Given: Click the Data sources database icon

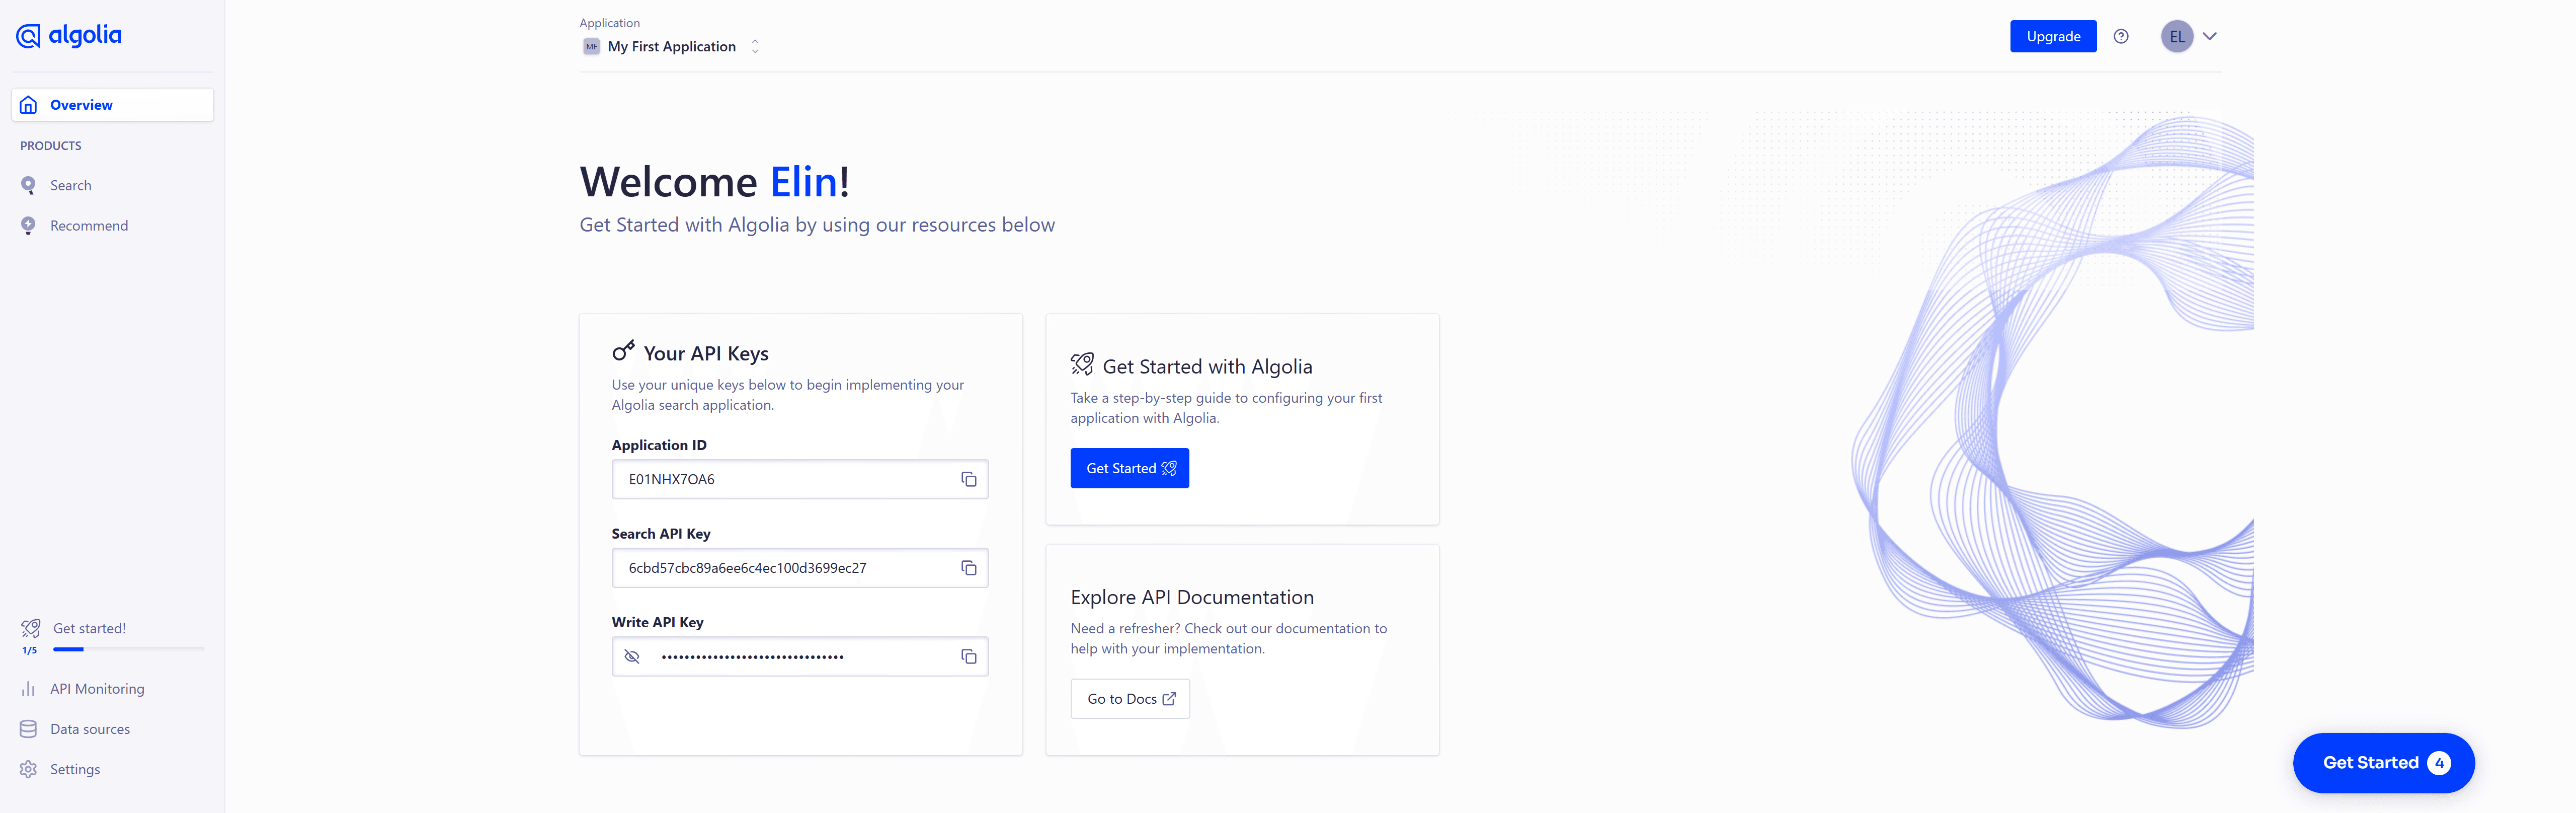Looking at the screenshot, I should 29,729.
